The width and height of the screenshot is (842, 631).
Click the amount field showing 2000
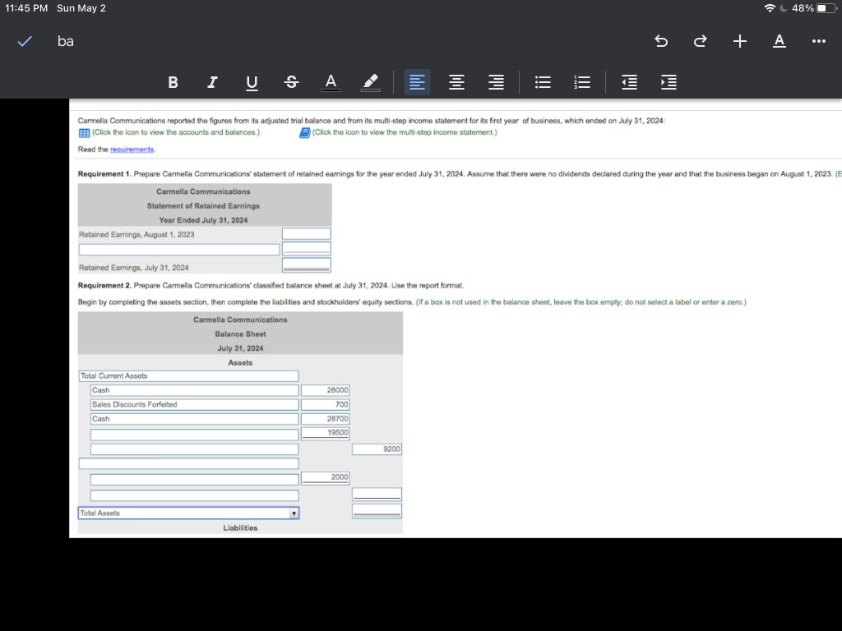tap(326, 477)
